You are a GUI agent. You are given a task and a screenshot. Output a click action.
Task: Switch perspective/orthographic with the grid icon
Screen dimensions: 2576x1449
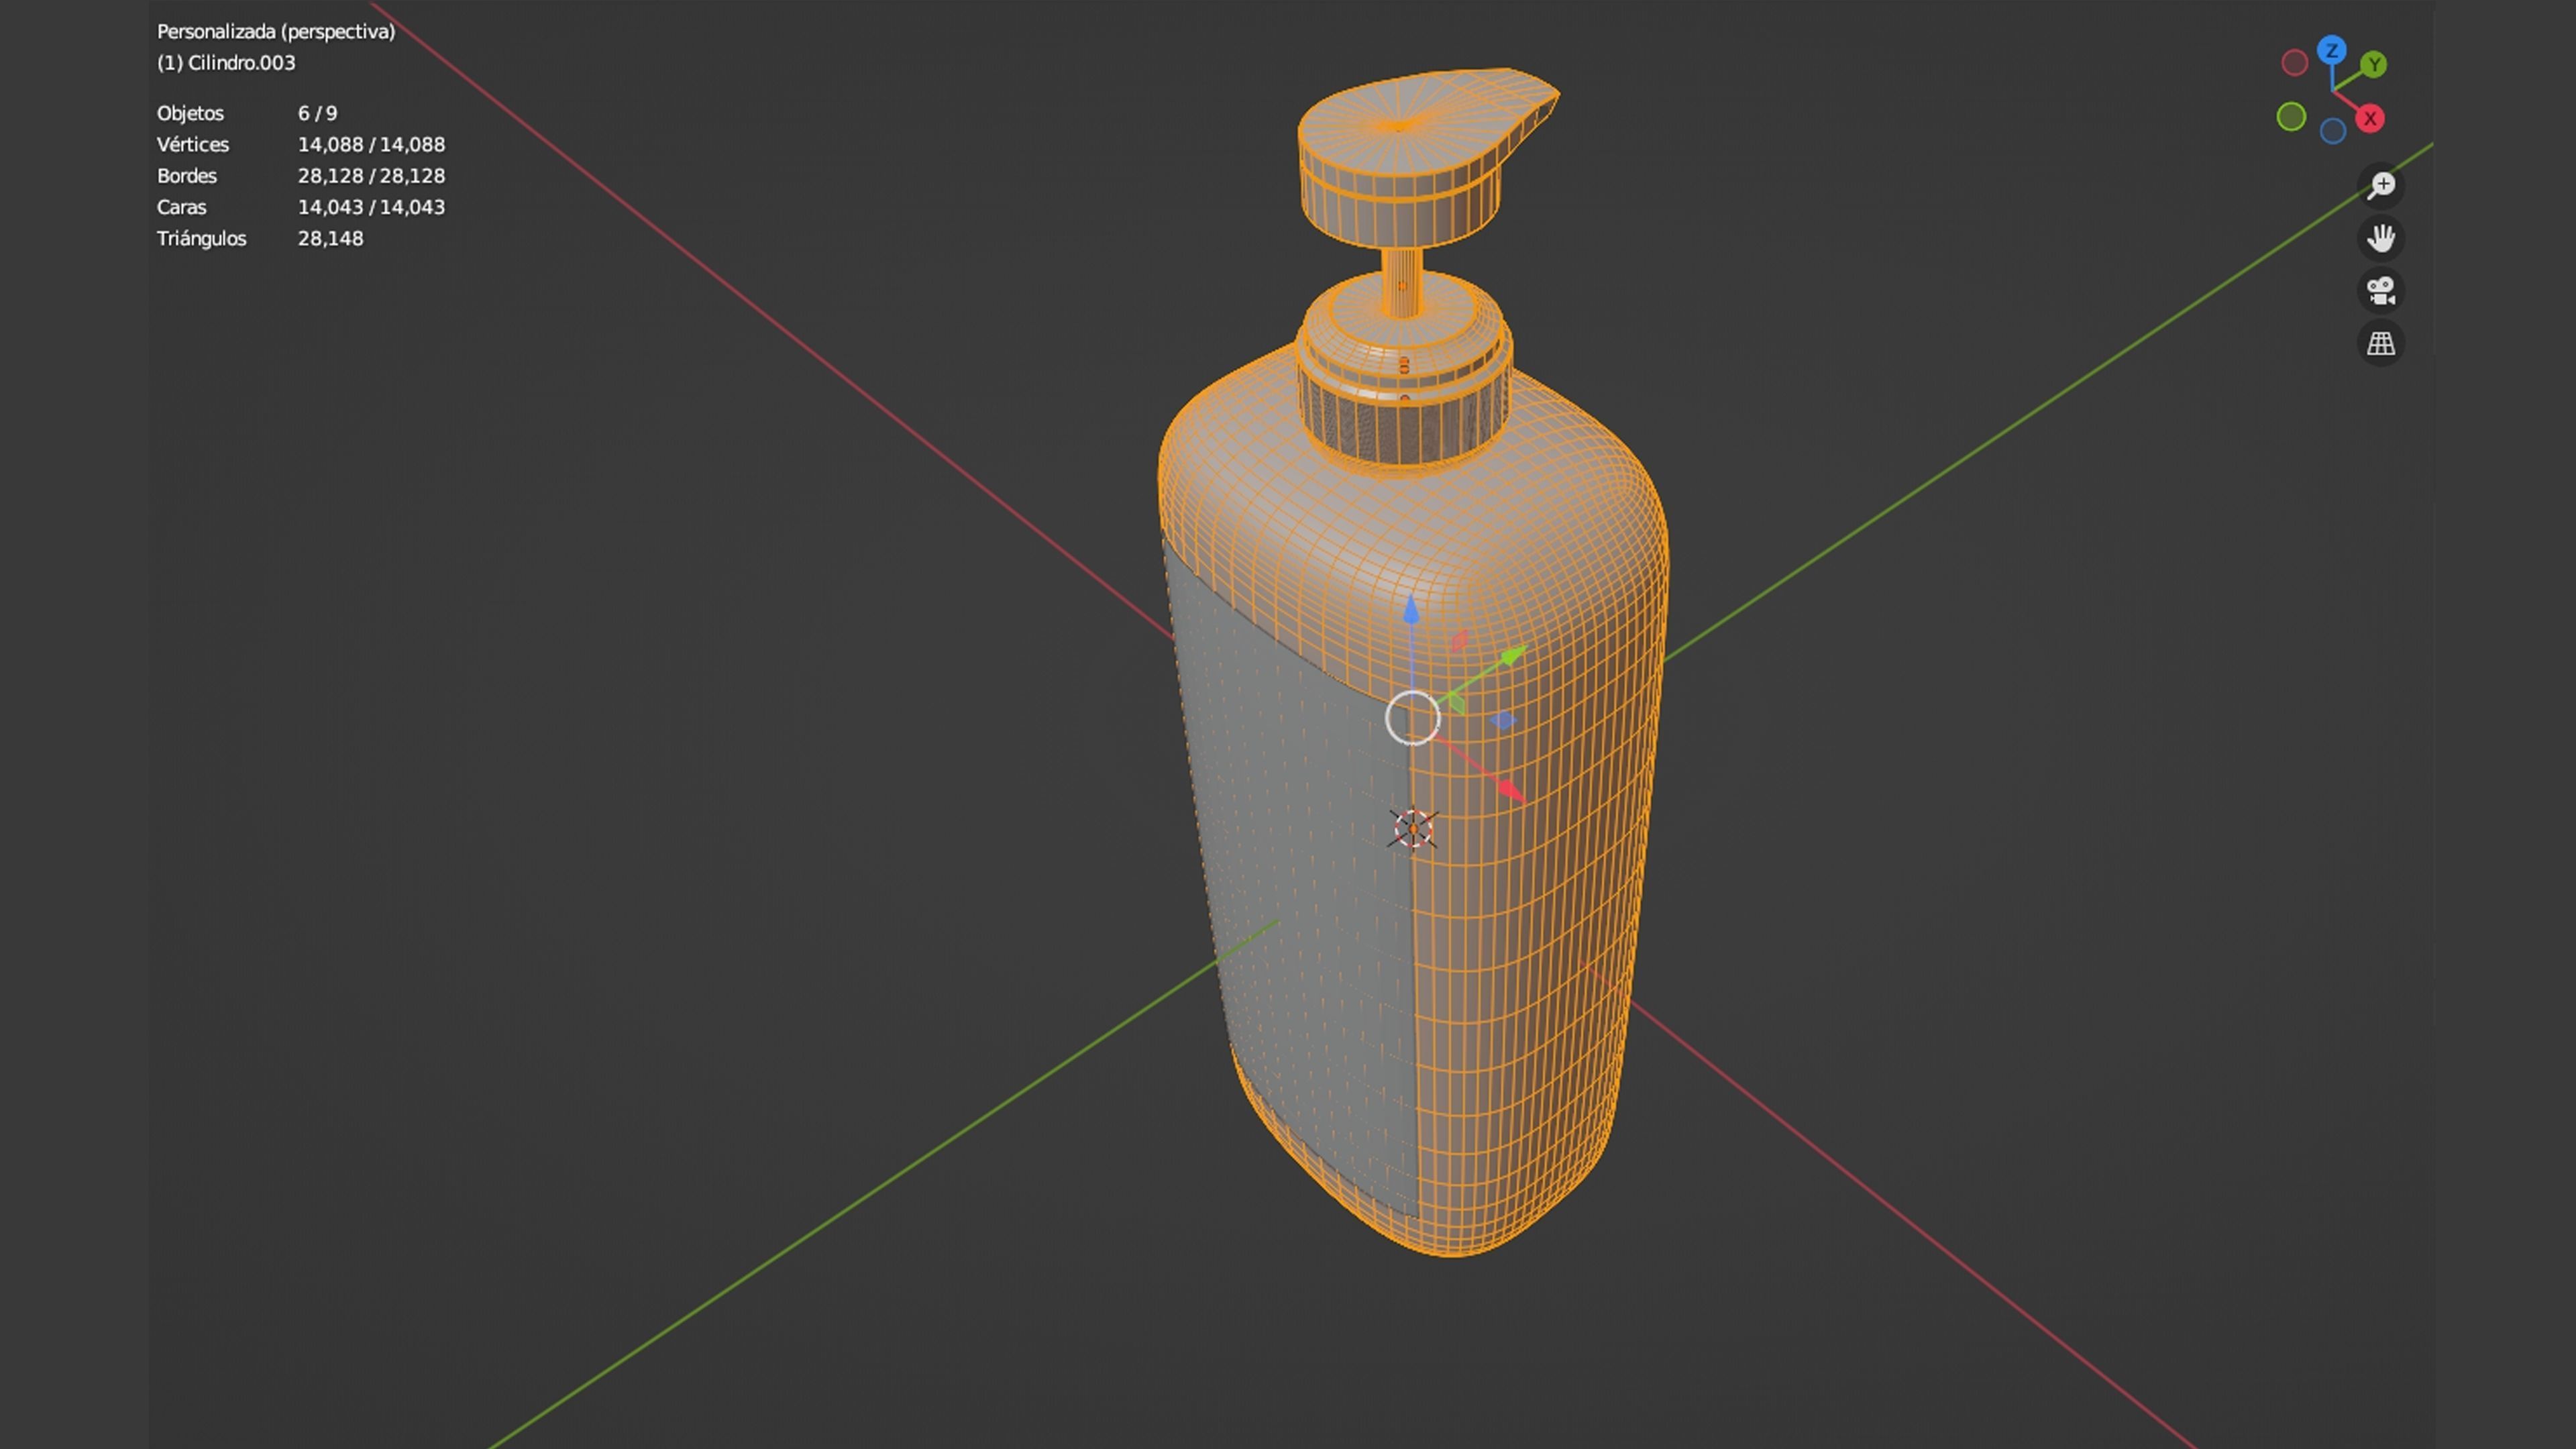(2381, 344)
